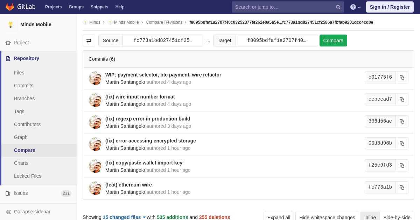Viewport: 420px width, 220px height.
Task: Click the Search or jump to field
Action: coord(288,7)
